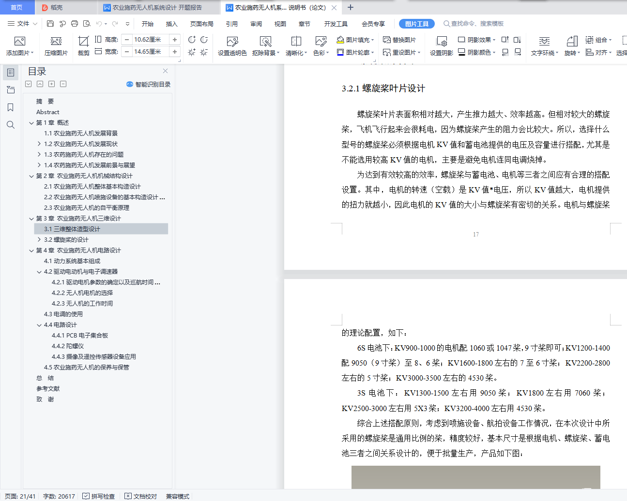Open the bookmark pane icon in sidebar
Screen dimensions: 627x501
tap(10, 107)
